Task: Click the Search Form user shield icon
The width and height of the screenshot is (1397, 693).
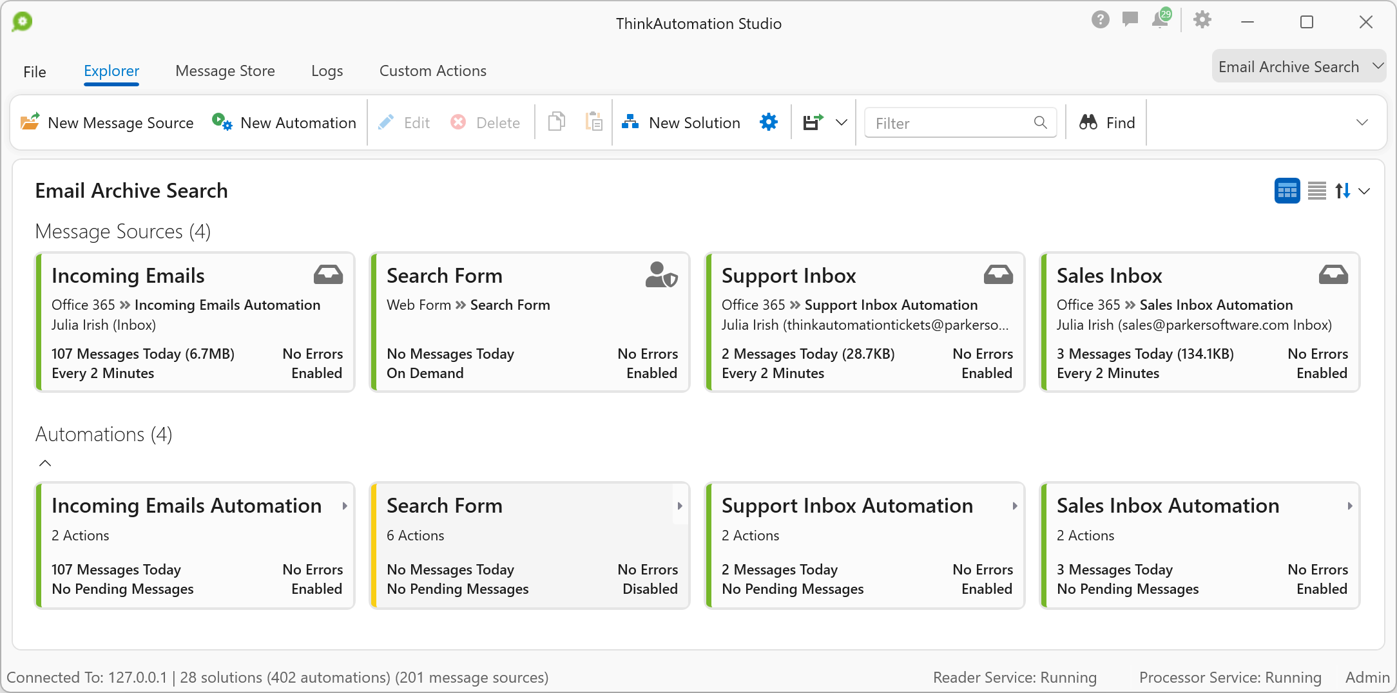Action: (x=662, y=275)
